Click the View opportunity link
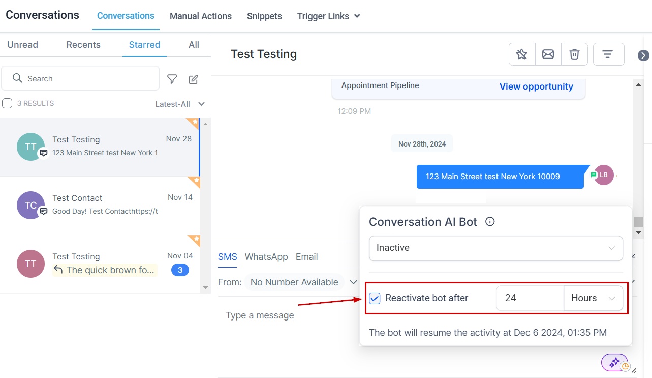The image size is (652, 378). (536, 86)
